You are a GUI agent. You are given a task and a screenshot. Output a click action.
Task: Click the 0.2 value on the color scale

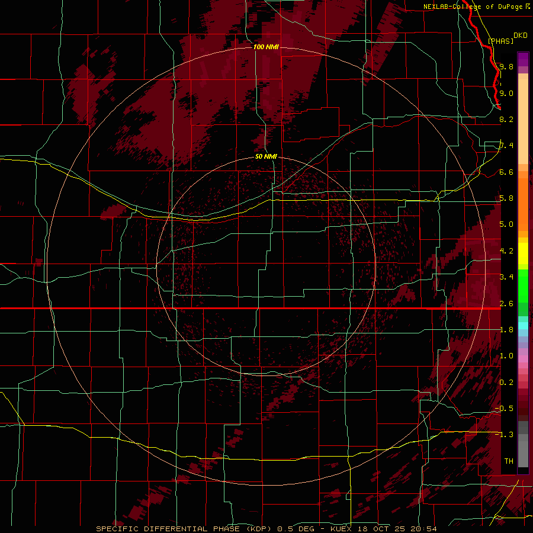(506, 383)
